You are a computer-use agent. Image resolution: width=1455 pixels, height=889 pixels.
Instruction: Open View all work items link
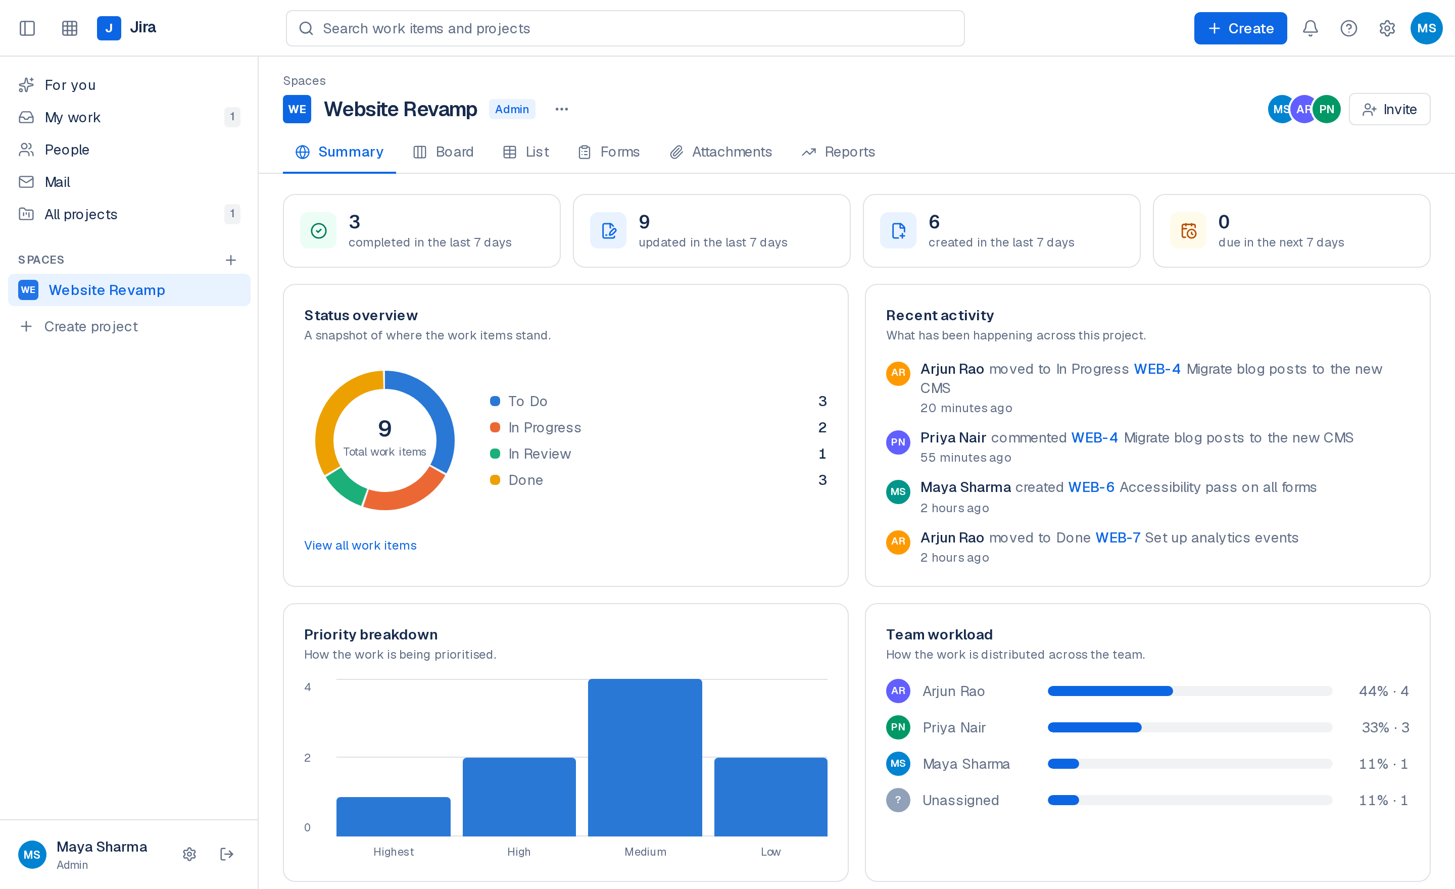tap(360, 546)
